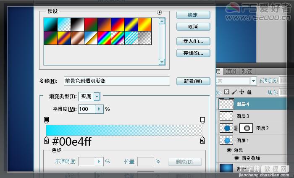
Task: Click the background layer thumbnail
Action: pyautogui.click(x=226, y=168)
